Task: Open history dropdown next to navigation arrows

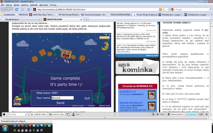Action: click(12, 10)
